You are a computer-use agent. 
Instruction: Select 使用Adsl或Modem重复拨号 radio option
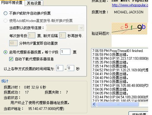point(6,21)
